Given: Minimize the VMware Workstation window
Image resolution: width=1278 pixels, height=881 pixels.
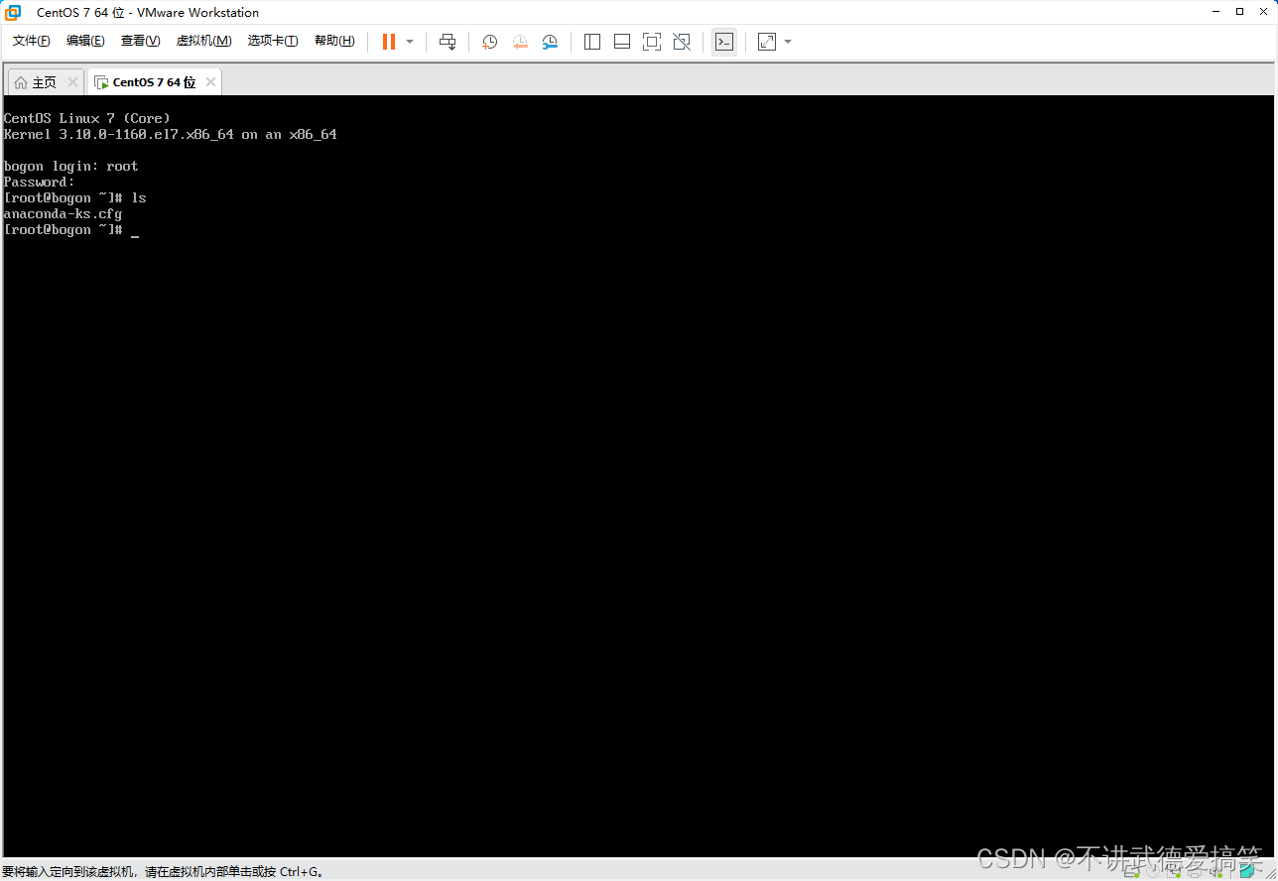Looking at the screenshot, I should (1217, 12).
